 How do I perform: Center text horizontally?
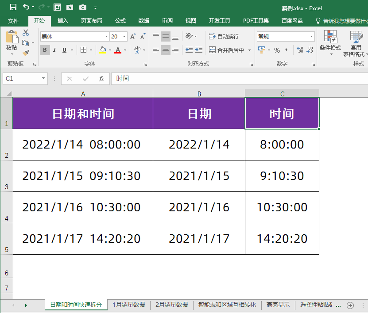click(166, 50)
